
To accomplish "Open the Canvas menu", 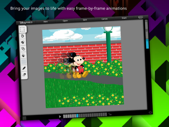I will tap(105, 19).
